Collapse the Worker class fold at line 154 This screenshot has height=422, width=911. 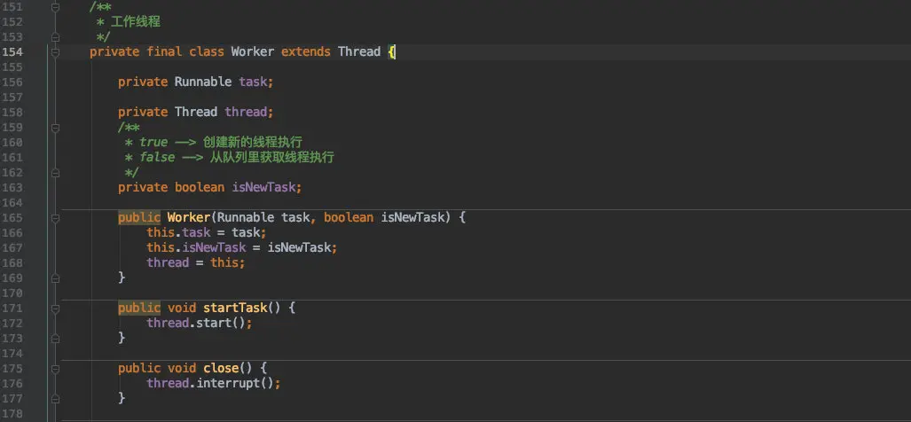click(x=55, y=52)
